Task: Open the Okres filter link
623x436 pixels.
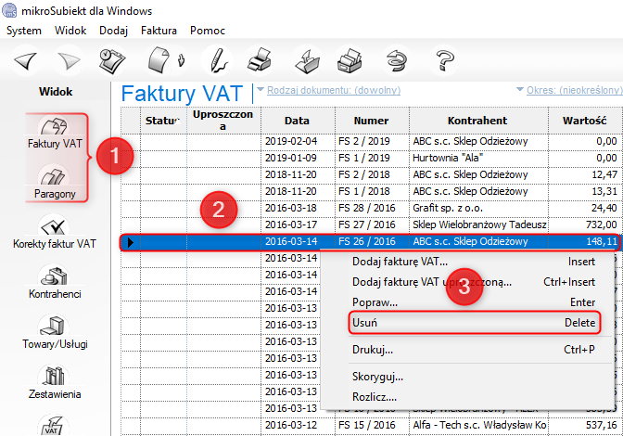Action: point(575,90)
